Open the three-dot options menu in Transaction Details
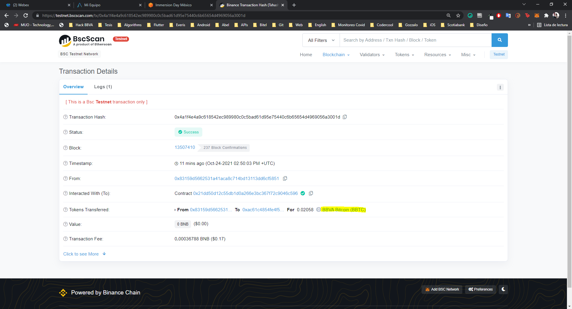Screen dimensions: 572x309 (500, 87)
